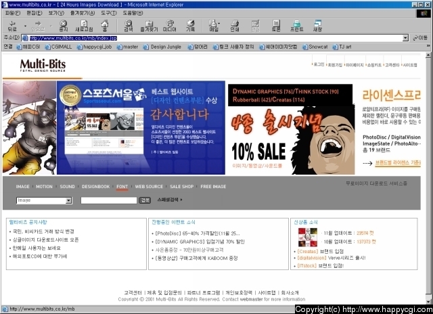Click the special search link with arrow

(170, 200)
